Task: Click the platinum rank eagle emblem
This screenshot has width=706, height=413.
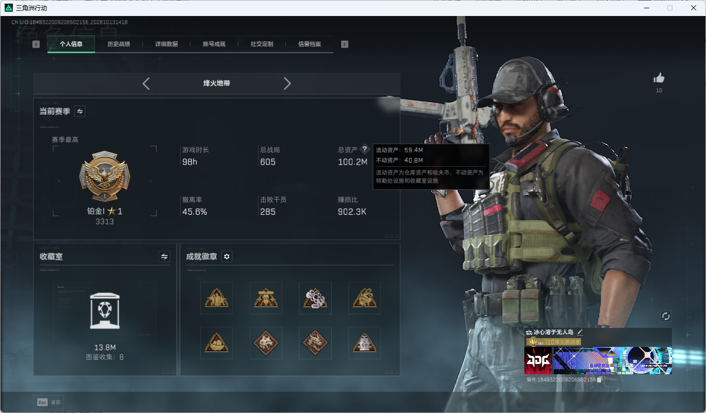Action: coord(105,177)
